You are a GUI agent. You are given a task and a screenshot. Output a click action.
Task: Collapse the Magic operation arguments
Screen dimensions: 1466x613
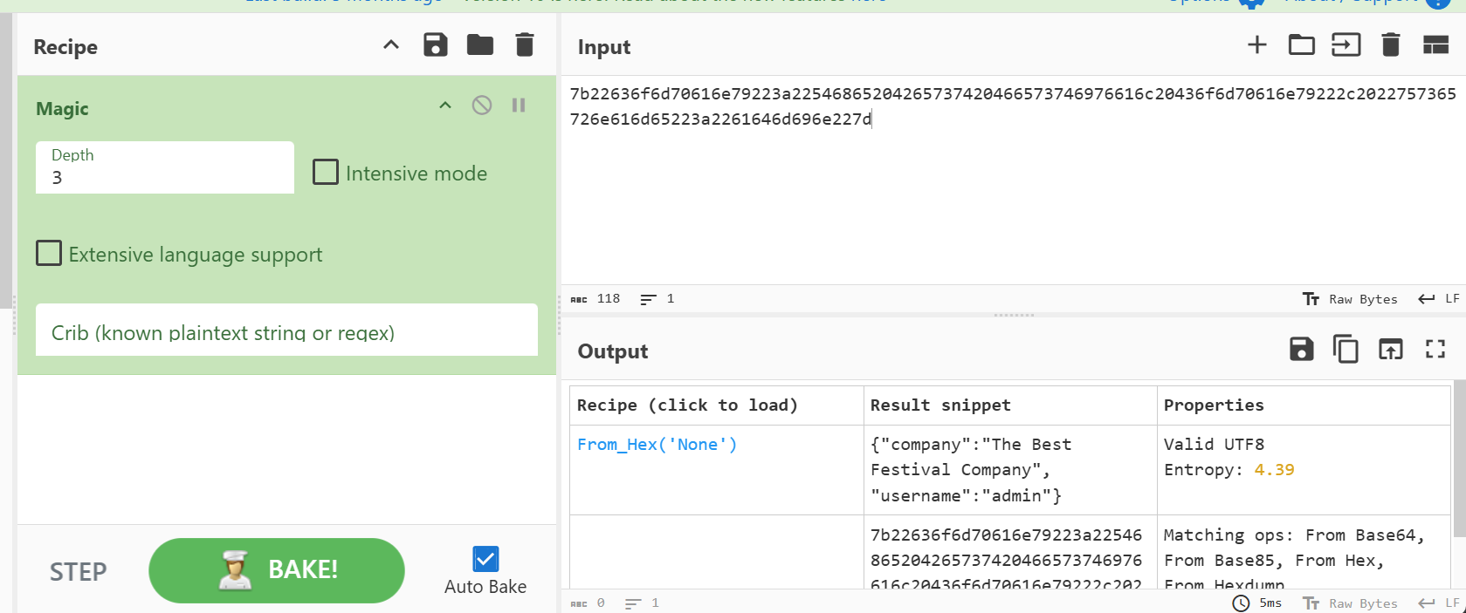point(445,106)
